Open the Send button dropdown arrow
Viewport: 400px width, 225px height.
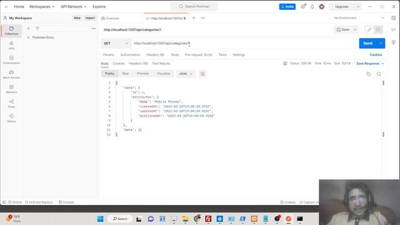click(381, 43)
